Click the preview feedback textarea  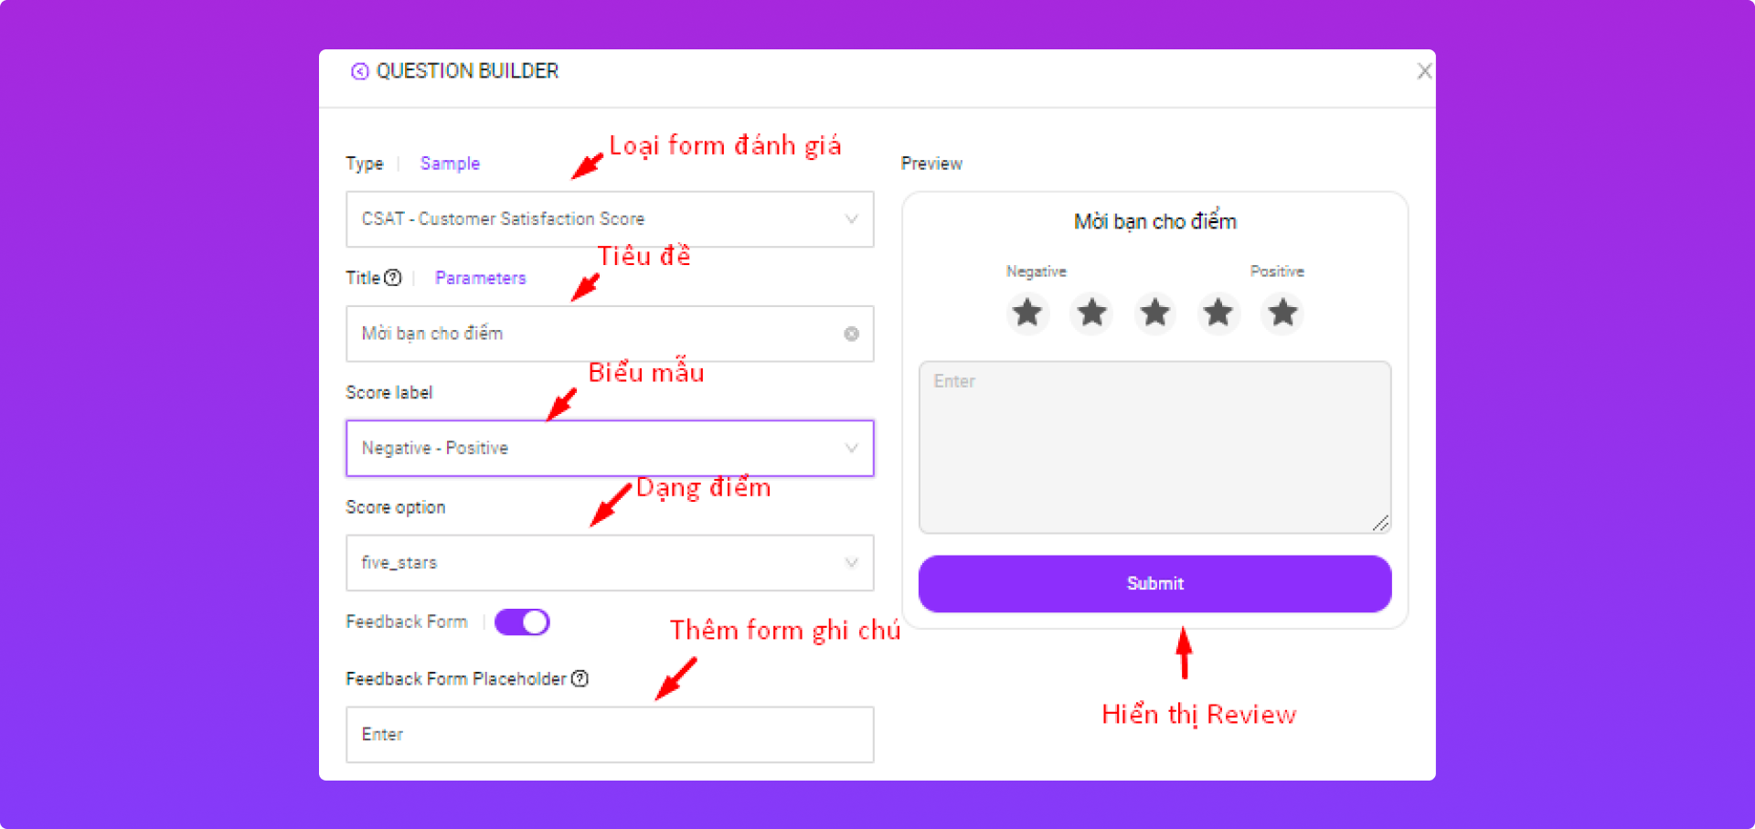pyautogui.click(x=1154, y=447)
